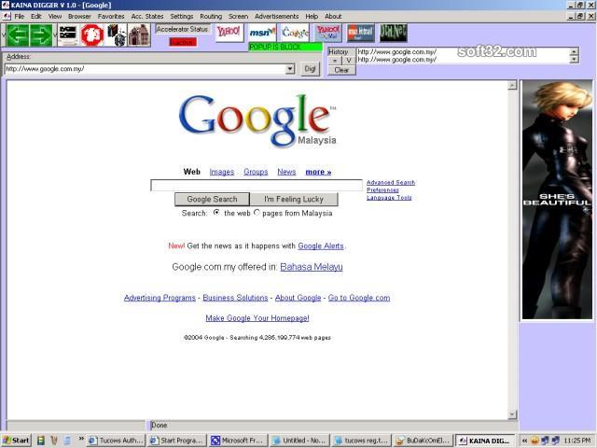
Task: Click the 'She's Beautiful' advertisement banner
Action: click(x=557, y=200)
